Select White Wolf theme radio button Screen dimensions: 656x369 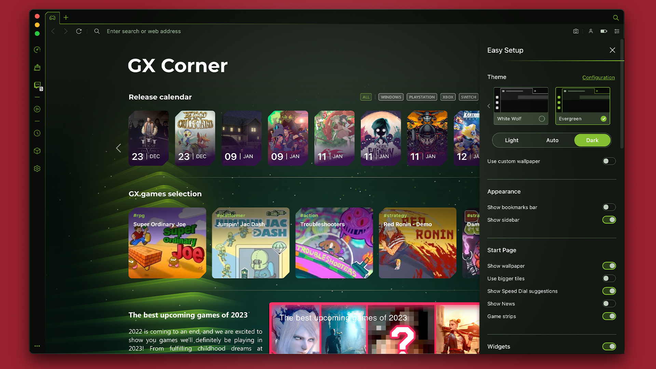tap(542, 118)
